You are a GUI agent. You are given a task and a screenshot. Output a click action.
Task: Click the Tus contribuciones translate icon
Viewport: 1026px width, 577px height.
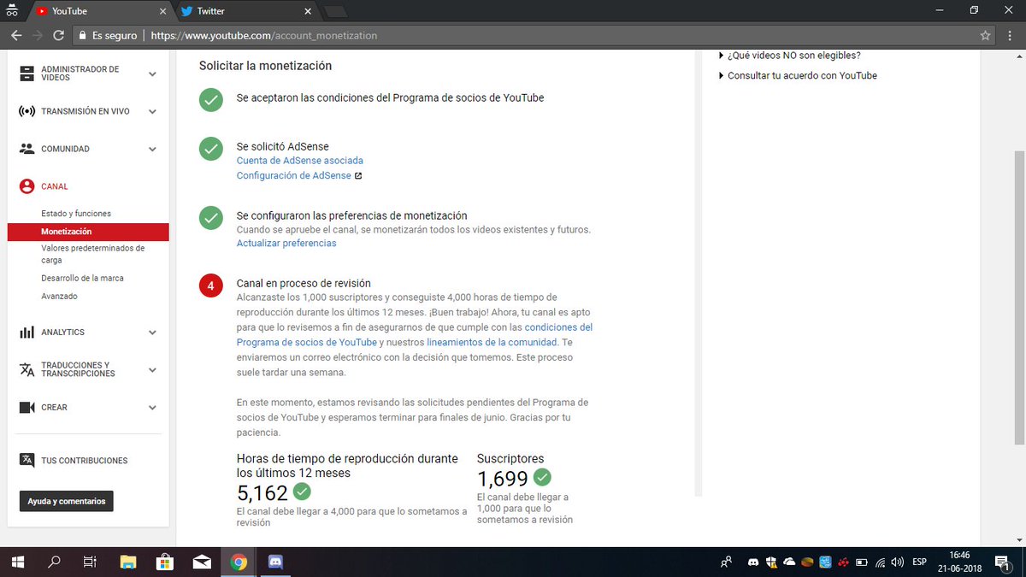[x=27, y=460]
